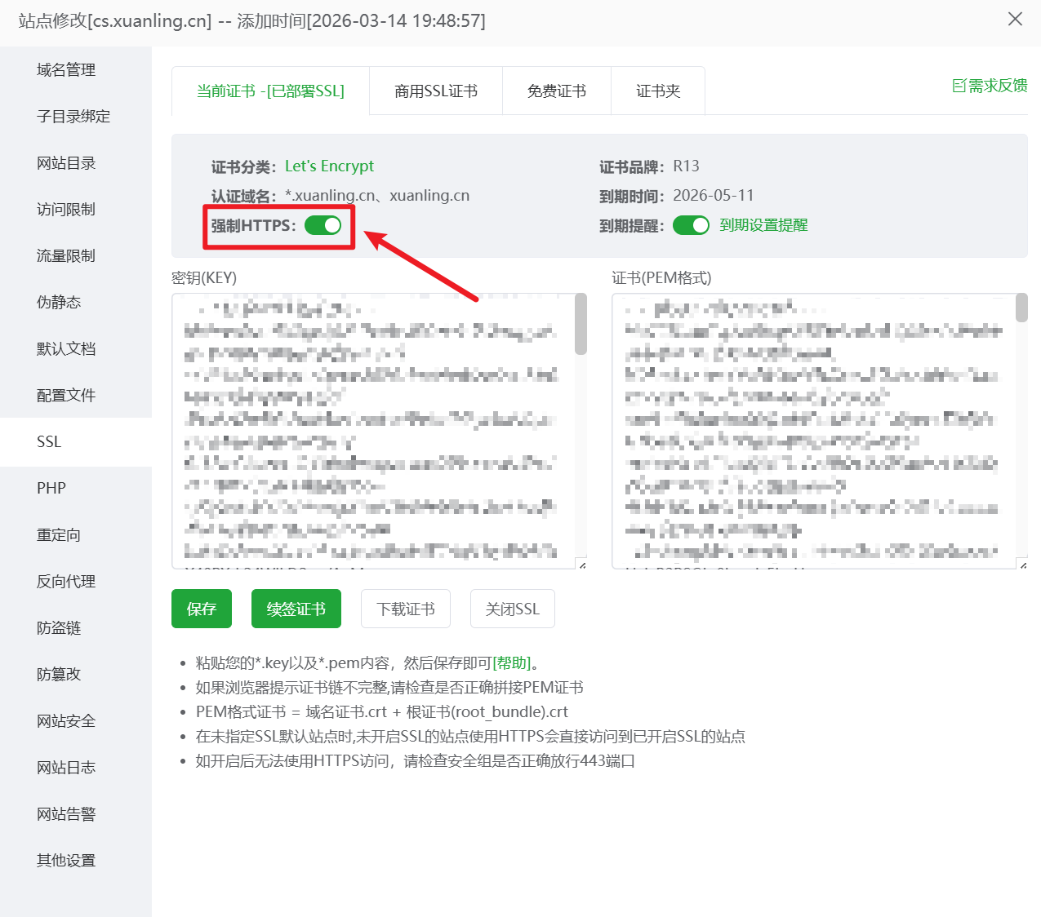Open 域名管理 in the sidebar
The width and height of the screenshot is (1041, 917).
[66, 69]
